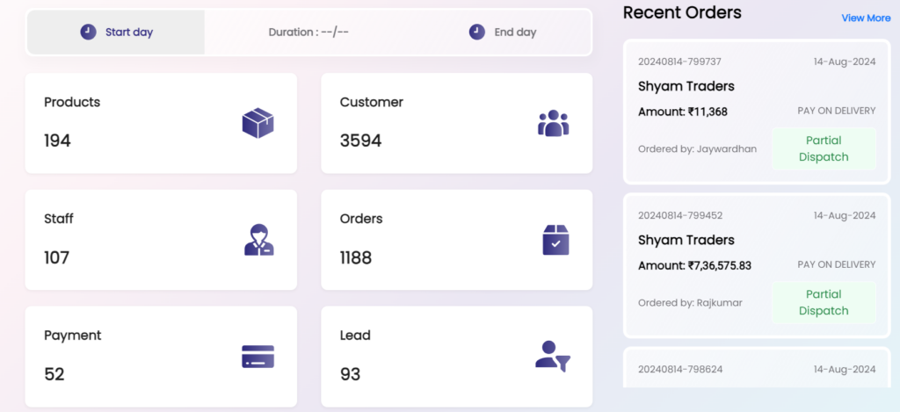Click Partial Dispatch badge on Rajkumar's order
900x412 pixels.
coord(824,302)
